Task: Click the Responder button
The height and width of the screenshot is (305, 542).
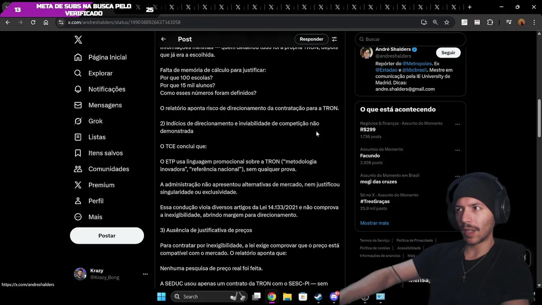Action: pos(311,39)
